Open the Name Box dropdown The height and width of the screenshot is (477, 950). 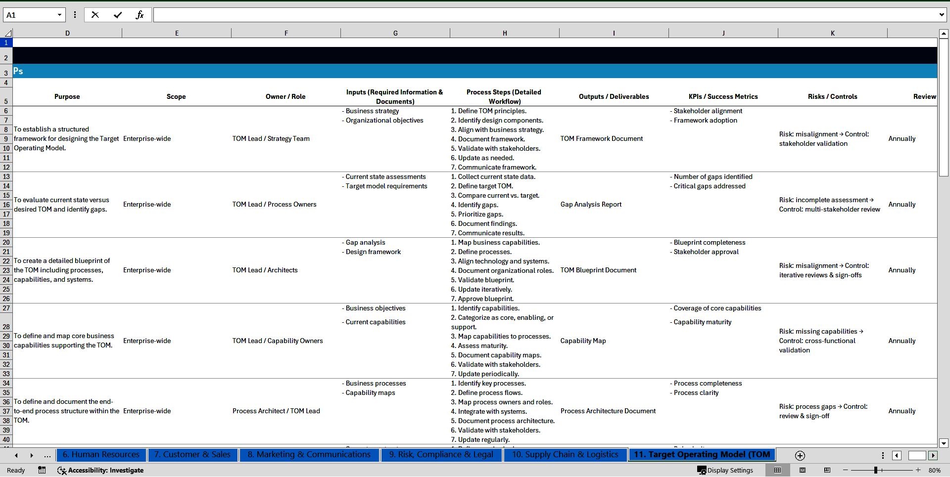[59, 15]
